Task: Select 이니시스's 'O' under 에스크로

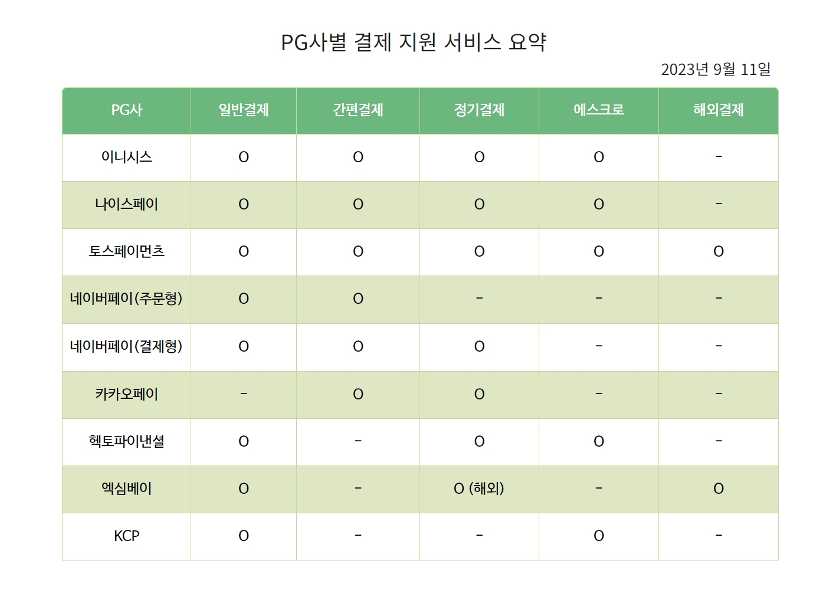Action: tap(599, 158)
